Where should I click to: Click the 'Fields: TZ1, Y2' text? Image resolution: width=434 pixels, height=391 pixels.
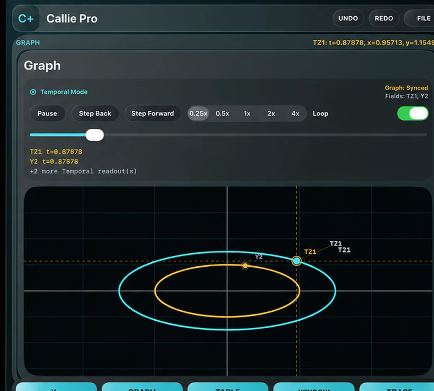point(407,96)
